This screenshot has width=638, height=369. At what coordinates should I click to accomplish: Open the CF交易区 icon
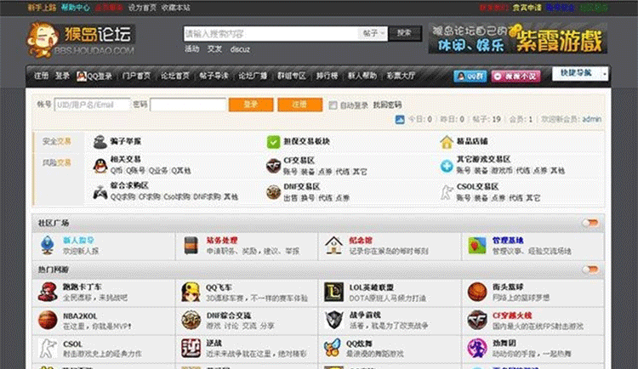pos(273,166)
